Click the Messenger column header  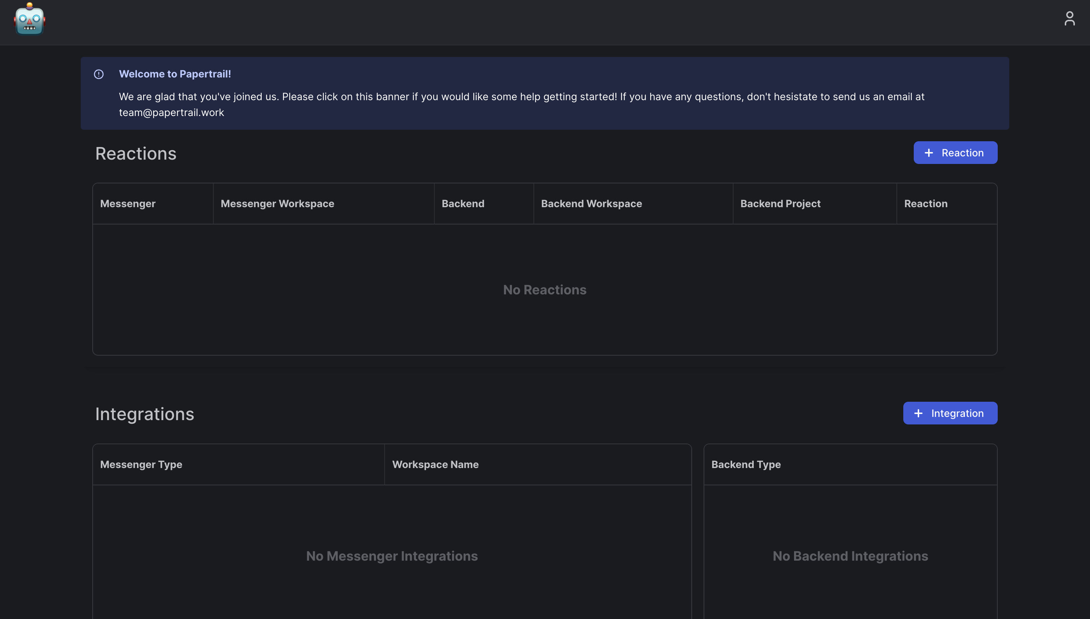pos(128,204)
